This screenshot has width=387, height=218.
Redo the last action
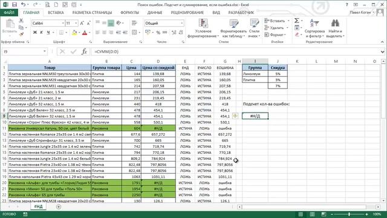35,4
